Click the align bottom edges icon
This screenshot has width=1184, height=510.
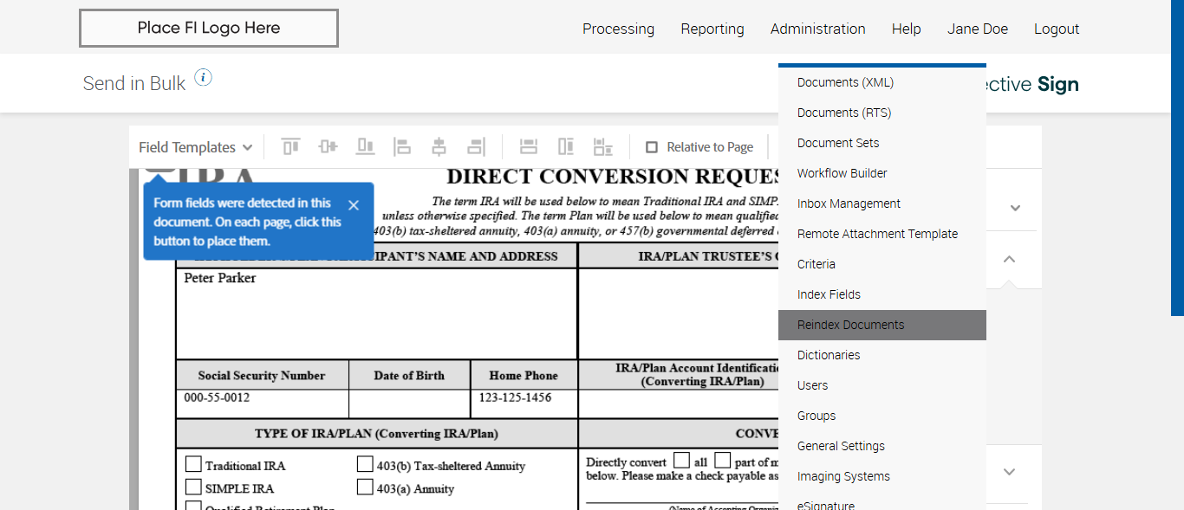[x=365, y=147]
